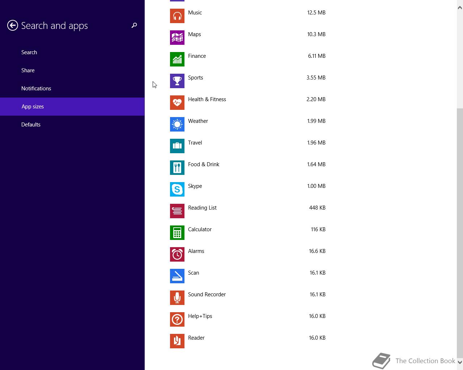463x370 pixels.
Task: Click the 1.99 MB size value
Action: click(316, 121)
